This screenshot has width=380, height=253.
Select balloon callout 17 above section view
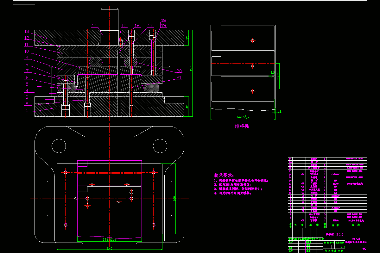pos(150,25)
